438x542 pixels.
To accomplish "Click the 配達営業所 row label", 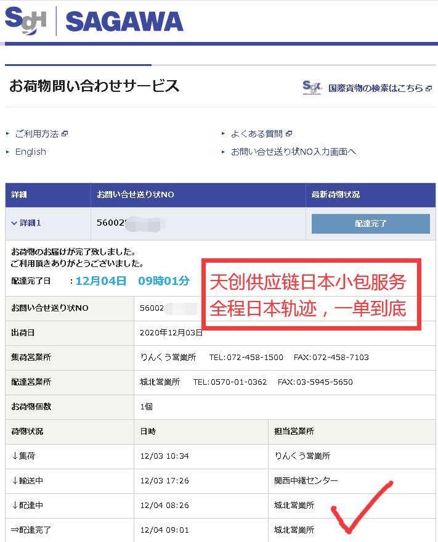I will click(x=31, y=382).
